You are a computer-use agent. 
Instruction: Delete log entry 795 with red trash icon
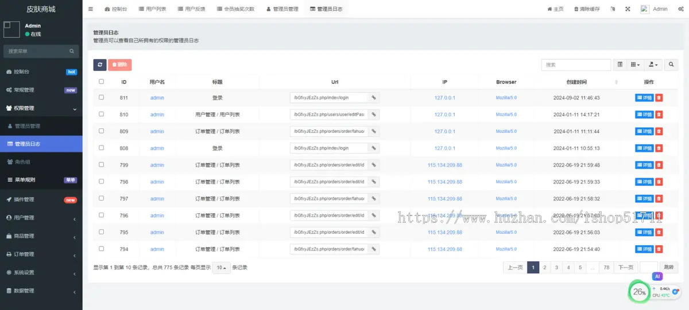pyautogui.click(x=659, y=233)
